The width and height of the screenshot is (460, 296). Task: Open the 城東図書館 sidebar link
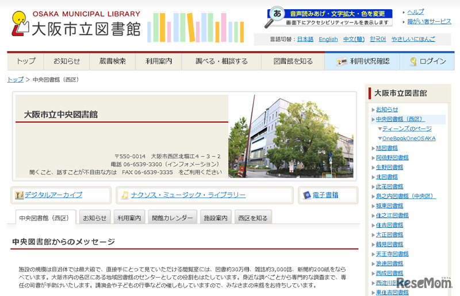390,206
